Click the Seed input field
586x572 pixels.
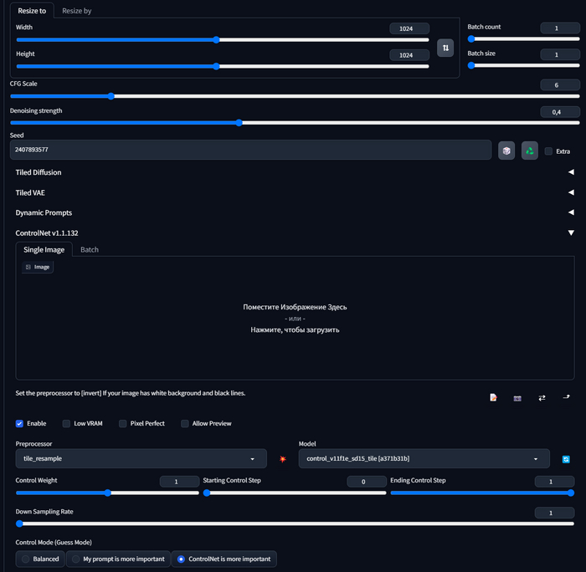(249, 150)
